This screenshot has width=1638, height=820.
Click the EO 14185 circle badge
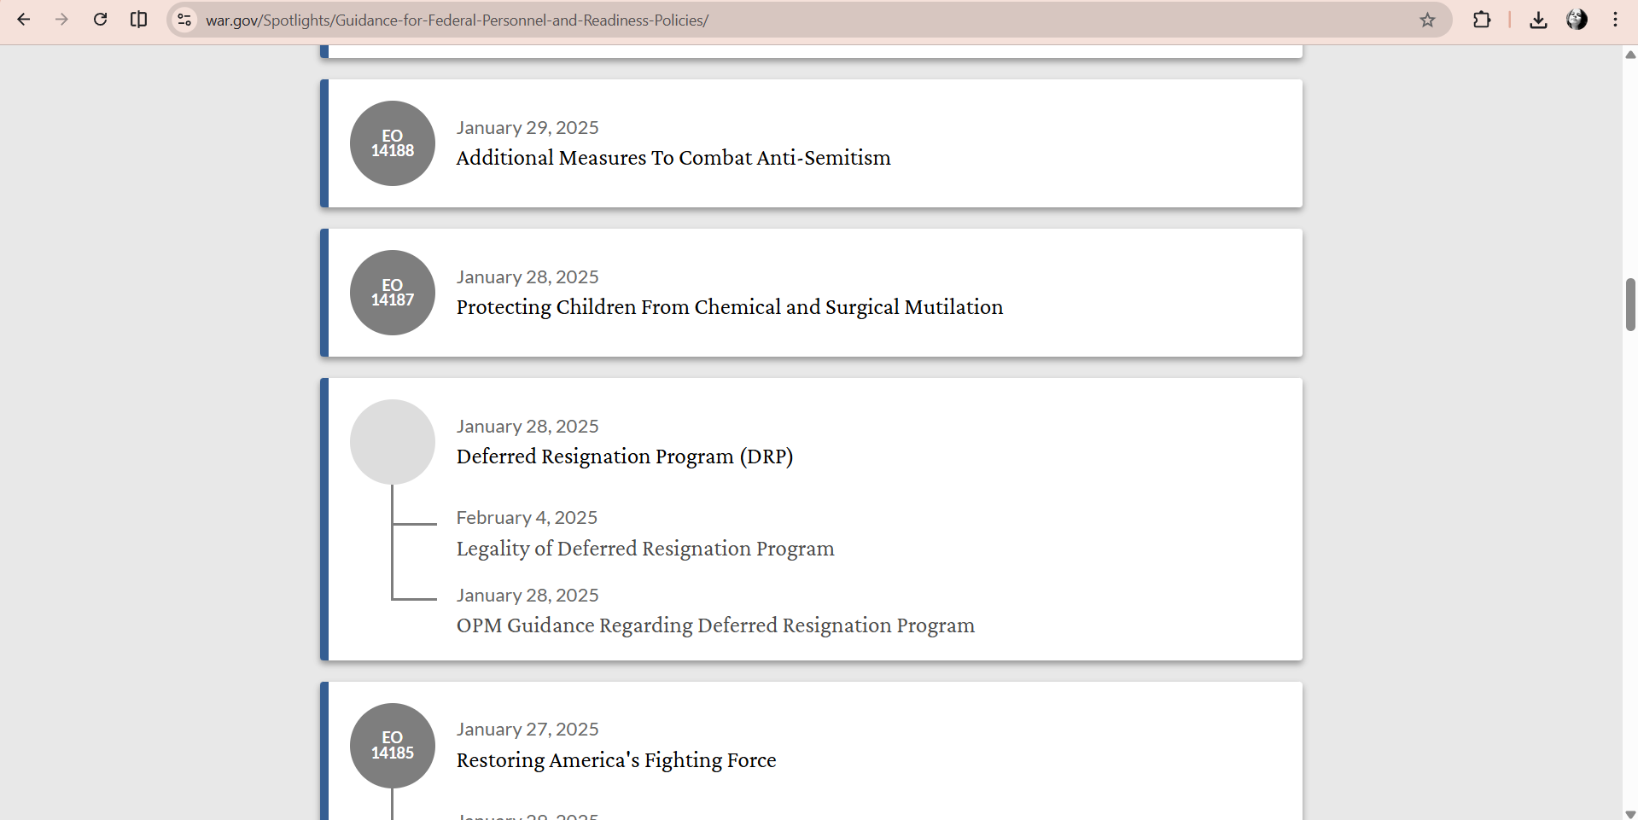[x=393, y=746]
